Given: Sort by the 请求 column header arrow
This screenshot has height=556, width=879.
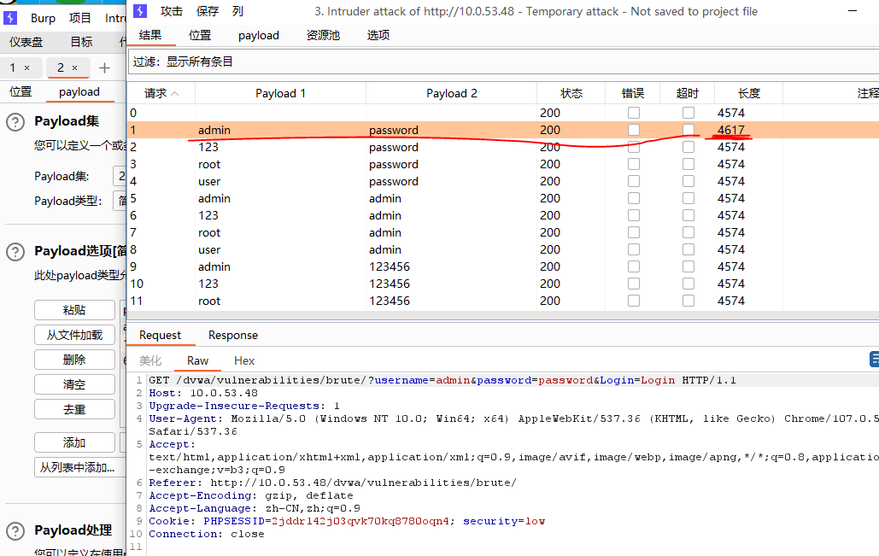Looking at the screenshot, I should pyautogui.click(x=175, y=94).
